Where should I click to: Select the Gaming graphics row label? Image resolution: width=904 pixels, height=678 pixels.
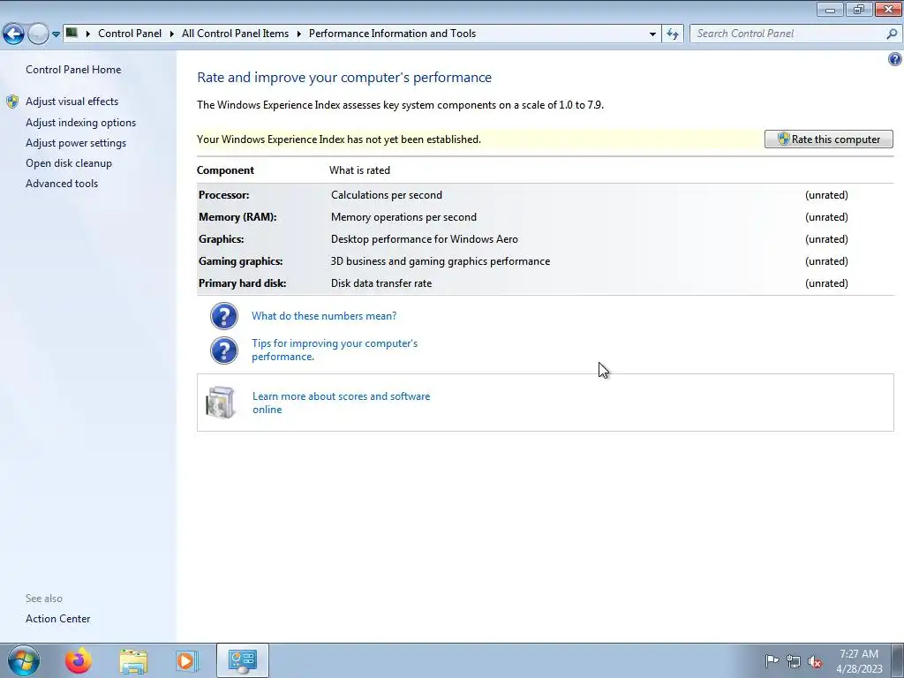pyautogui.click(x=240, y=261)
